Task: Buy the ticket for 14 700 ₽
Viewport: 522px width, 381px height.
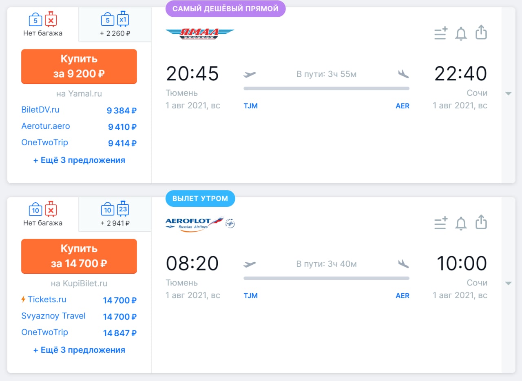Action: click(x=79, y=256)
